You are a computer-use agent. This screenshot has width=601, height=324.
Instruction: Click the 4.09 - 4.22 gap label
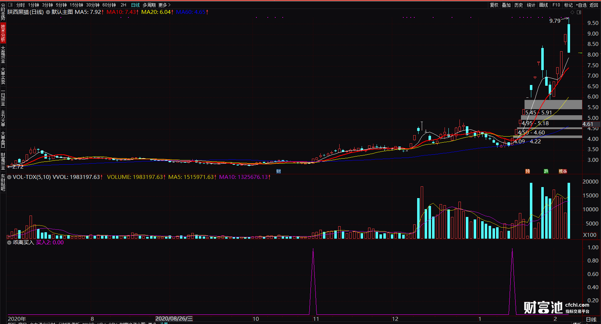tap(527, 142)
